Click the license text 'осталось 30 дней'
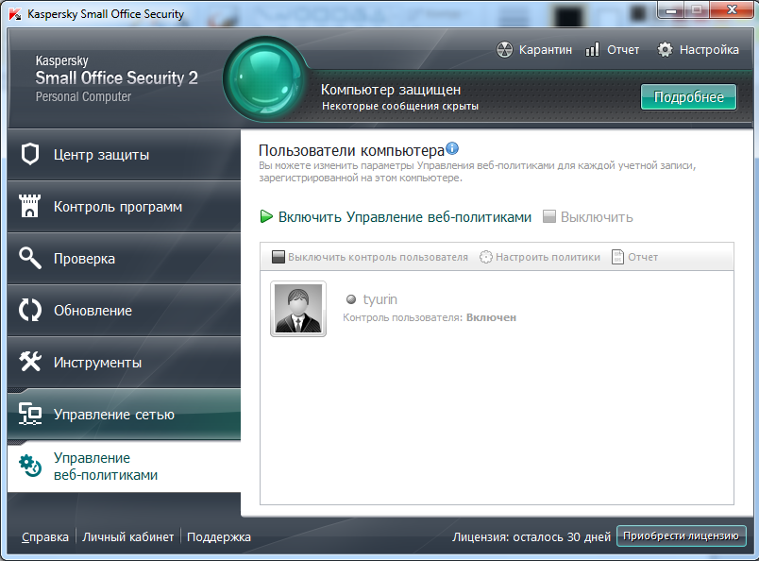This screenshot has width=759, height=561. [x=562, y=536]
